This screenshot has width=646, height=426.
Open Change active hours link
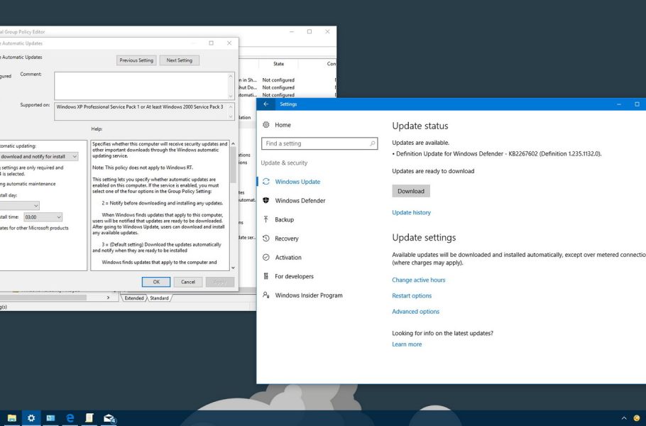(x=419, y=280)
